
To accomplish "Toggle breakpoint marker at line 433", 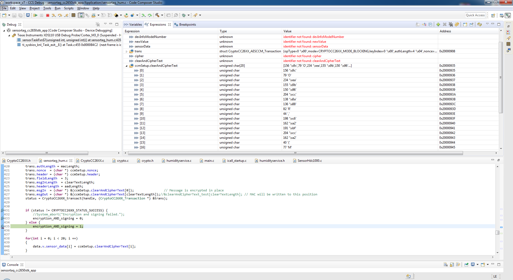I will 2,218.
